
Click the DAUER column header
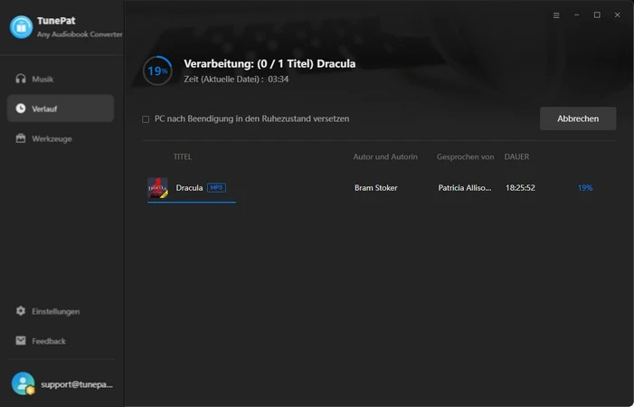point(516,156)
